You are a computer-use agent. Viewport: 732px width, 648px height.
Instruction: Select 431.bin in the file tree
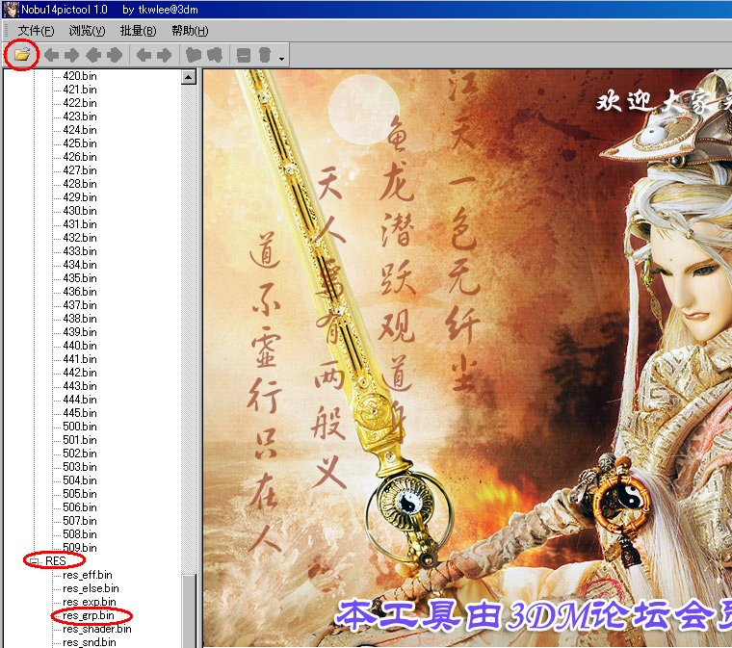click(x=80, y=224)
